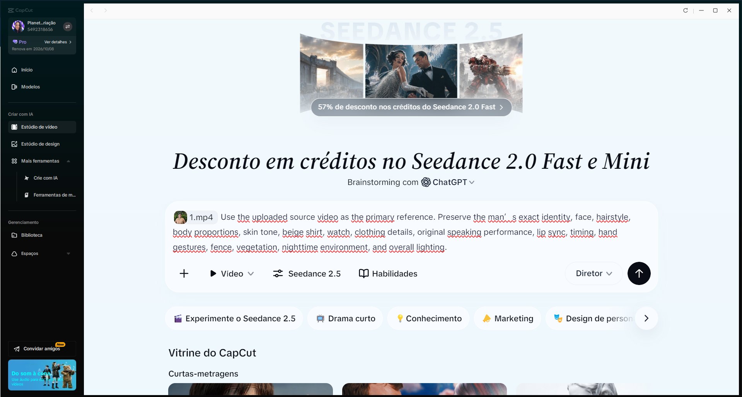Viewport: 742px width, 397px height.
Task: Open Crie com IA tool
Action: 46,178
